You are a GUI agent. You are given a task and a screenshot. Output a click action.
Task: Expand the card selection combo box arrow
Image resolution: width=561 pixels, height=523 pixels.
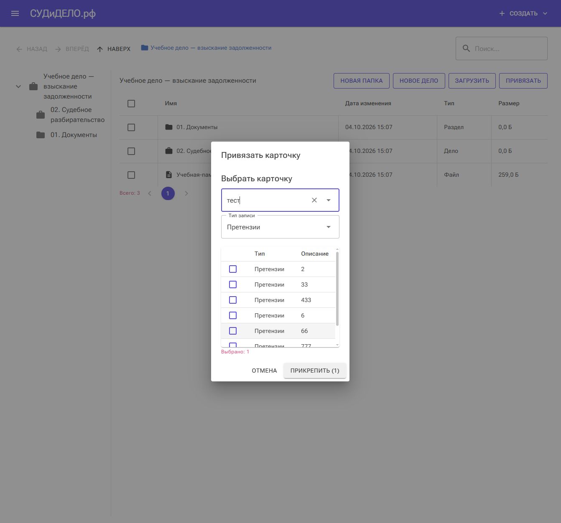point(329,200)
